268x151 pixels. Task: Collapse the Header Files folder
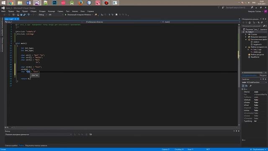click(x=246, y=39)
